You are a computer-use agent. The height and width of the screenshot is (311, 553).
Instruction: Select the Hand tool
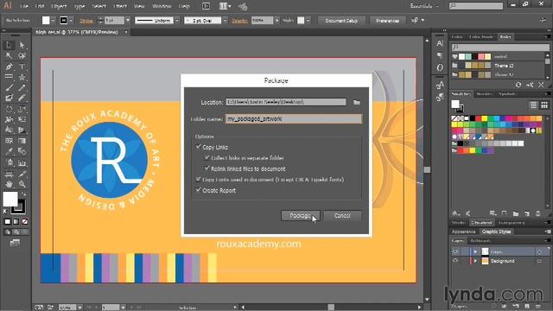coord(10,184)
